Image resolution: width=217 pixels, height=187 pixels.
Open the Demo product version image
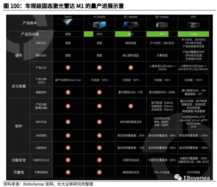(x=67, y=22)
